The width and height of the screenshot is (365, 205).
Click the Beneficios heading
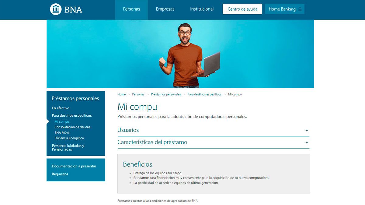(x=137, y=164)
